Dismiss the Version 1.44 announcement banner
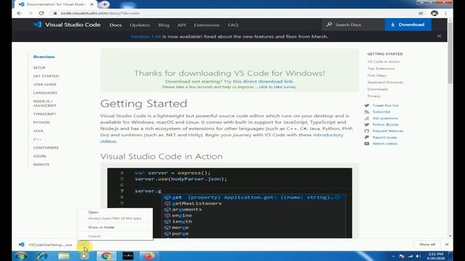The height and width of the screenshot is (261, 465). click(439, 36)
